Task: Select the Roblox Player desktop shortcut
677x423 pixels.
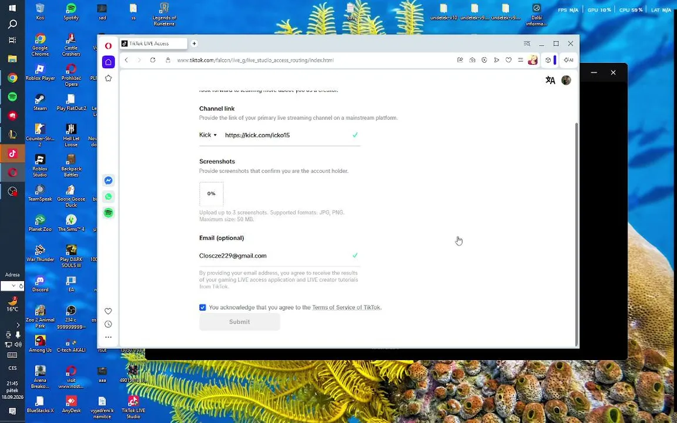Action: point(40,72)
